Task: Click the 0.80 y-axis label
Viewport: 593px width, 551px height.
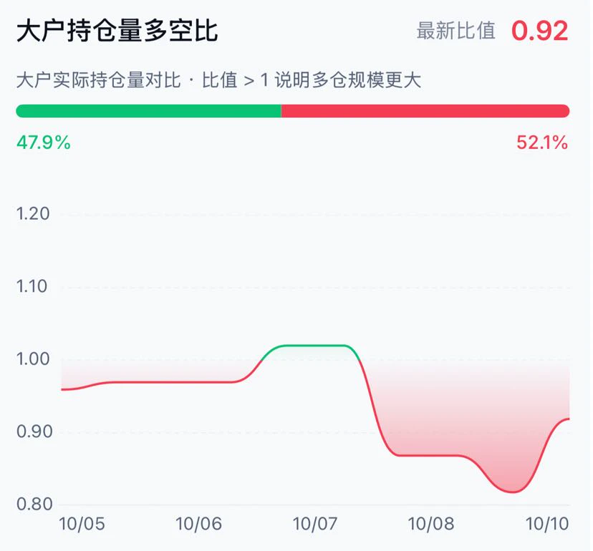Action: tap(34, 504)
